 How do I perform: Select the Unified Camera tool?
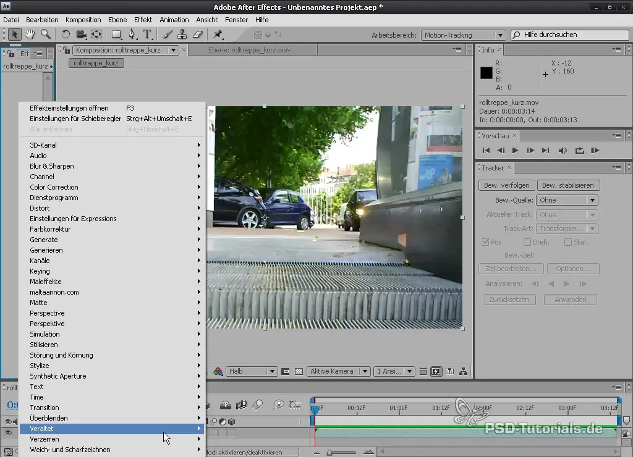(81, 35)
